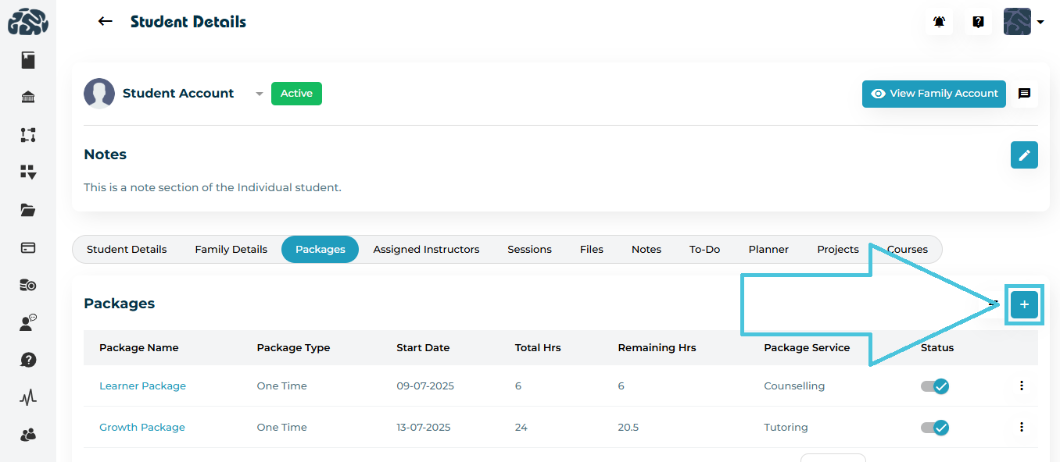Viewport: 1060px width, 462px height.
Task: Click the add package plus button
Action: [1024, 304]
